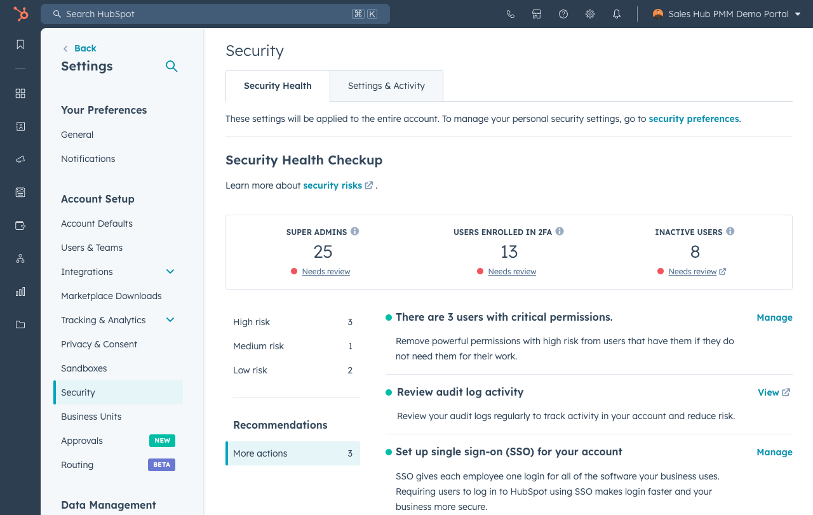This screenshot has height=515, width=813.
Task: Click the help question mark icon
Action: click(563, 14)
